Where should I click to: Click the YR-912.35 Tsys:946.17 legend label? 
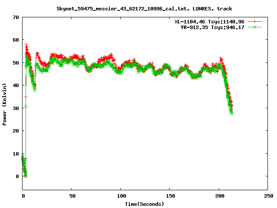(213, 27)
